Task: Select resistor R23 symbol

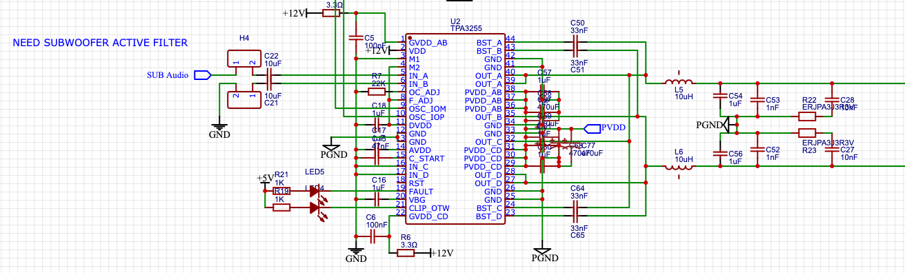Action: click(807, 134)
